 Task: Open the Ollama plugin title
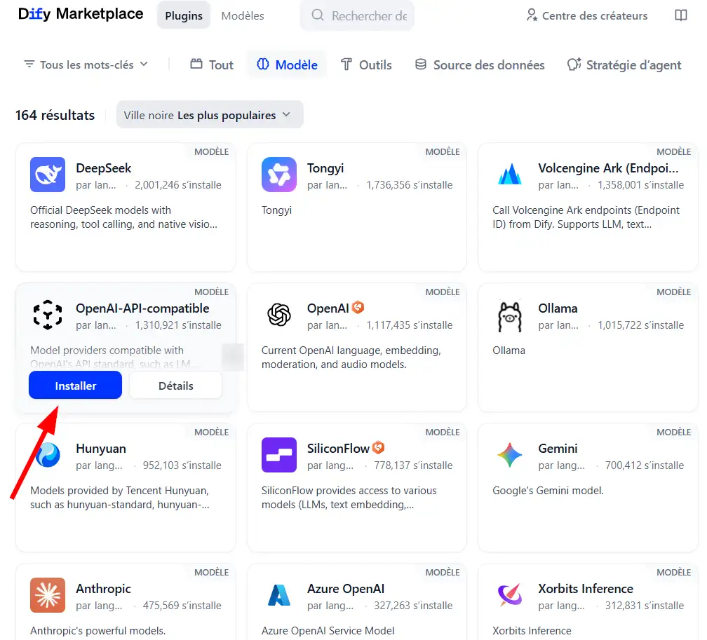558,308
